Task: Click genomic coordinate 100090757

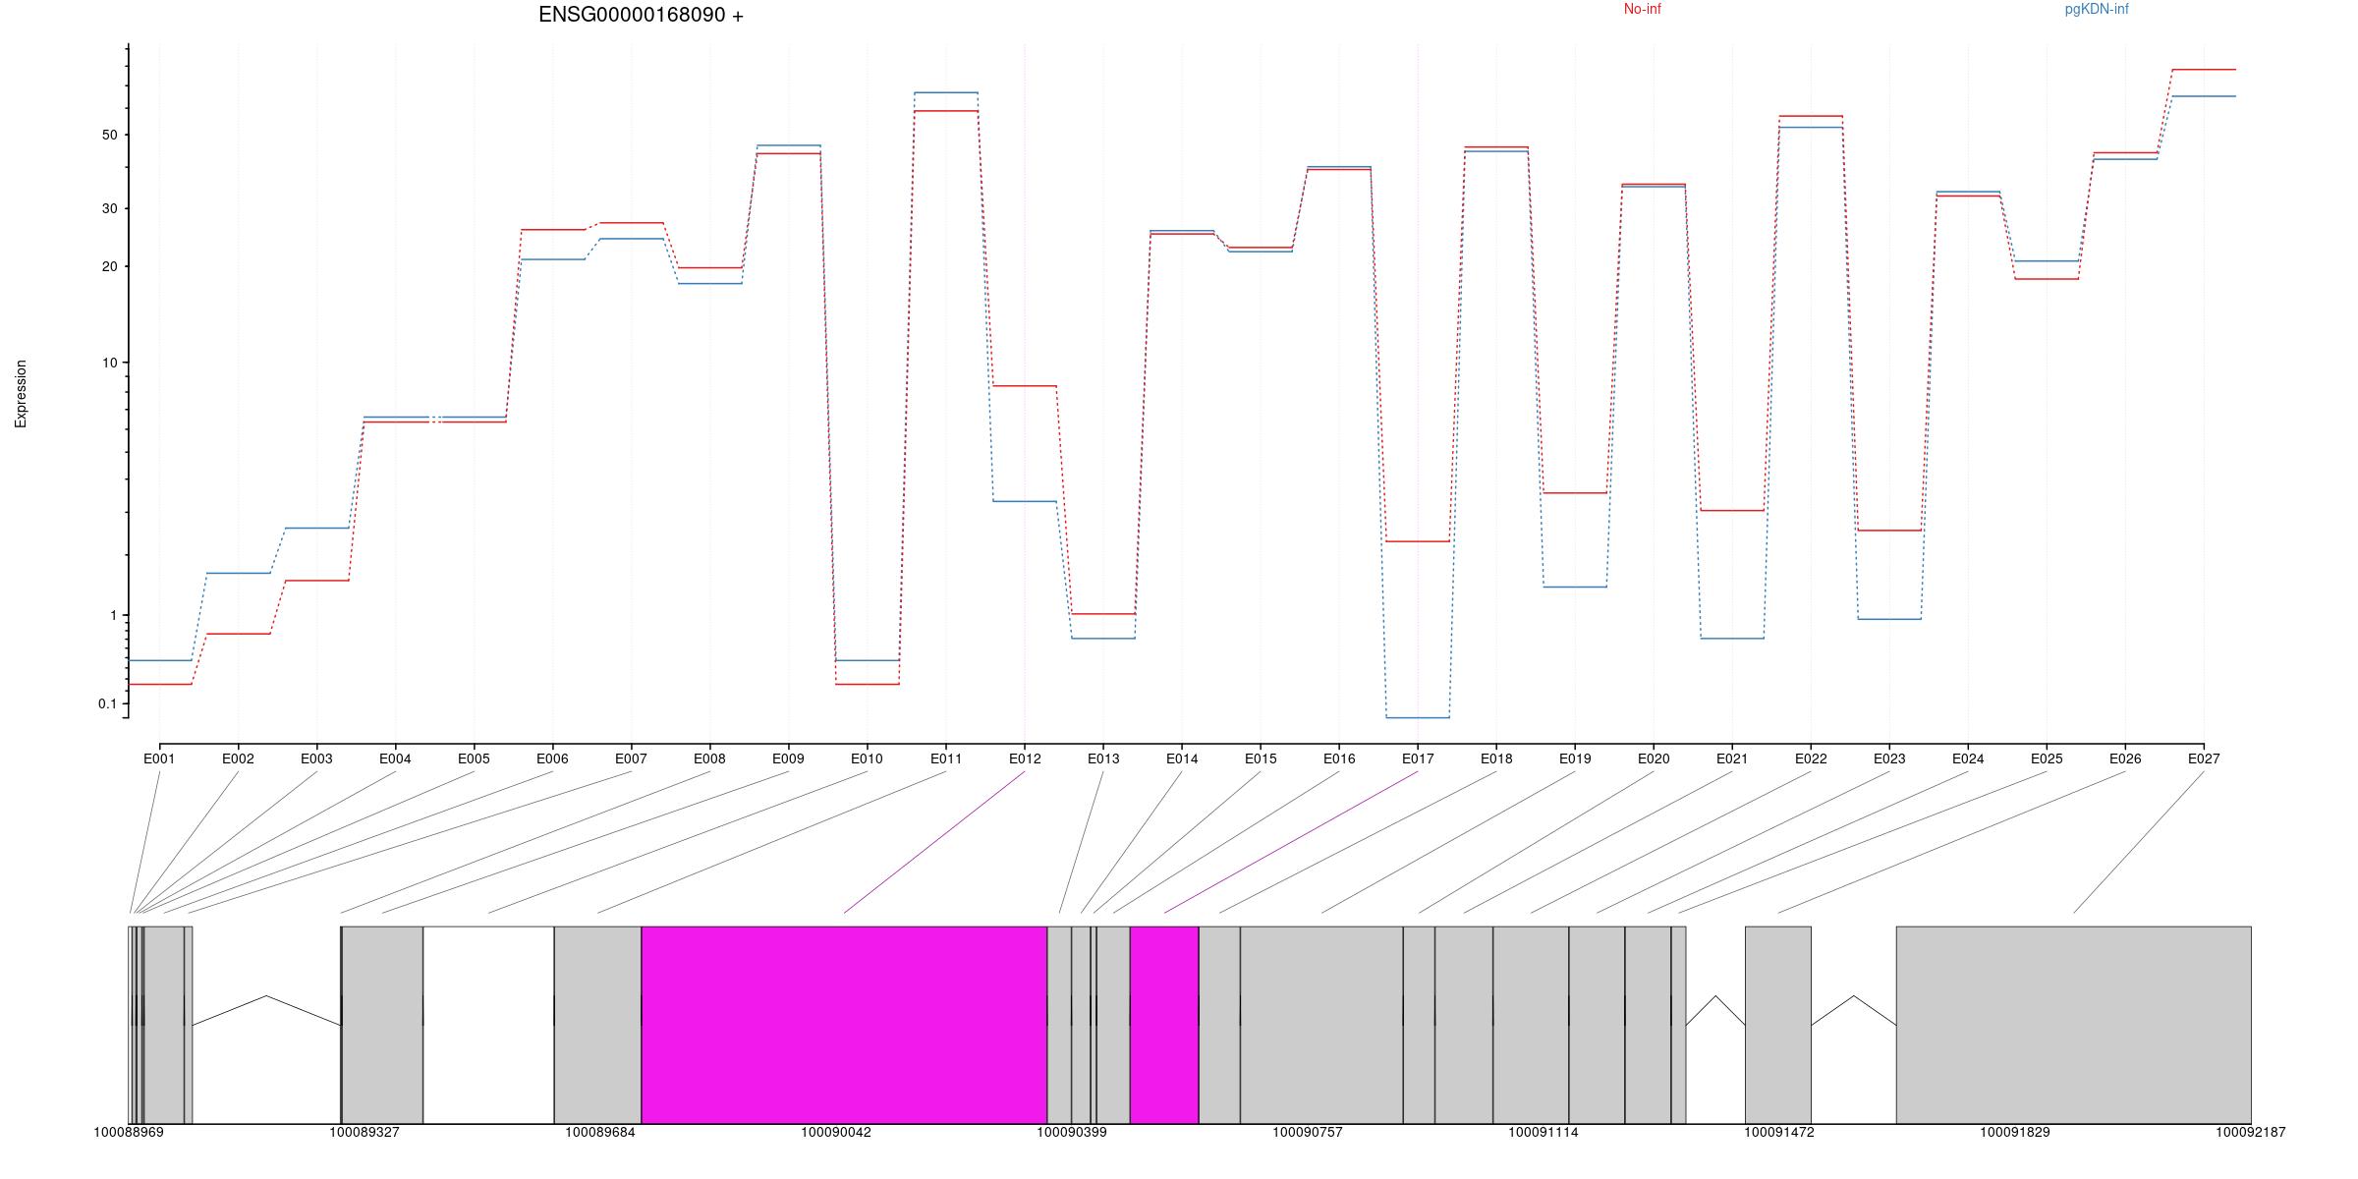Action: point(1308,1132)
